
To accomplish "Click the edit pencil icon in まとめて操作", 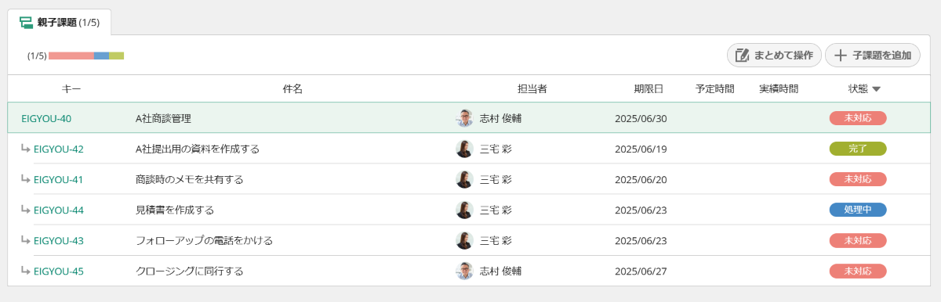I will pos(741,56).
